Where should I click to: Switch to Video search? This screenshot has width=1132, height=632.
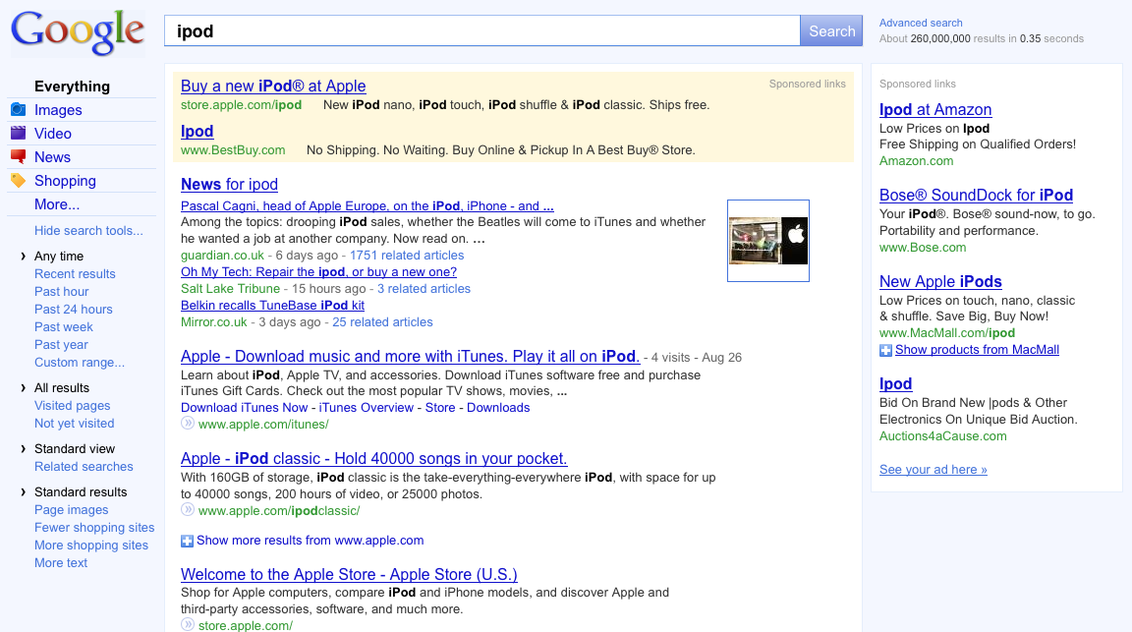53,134
